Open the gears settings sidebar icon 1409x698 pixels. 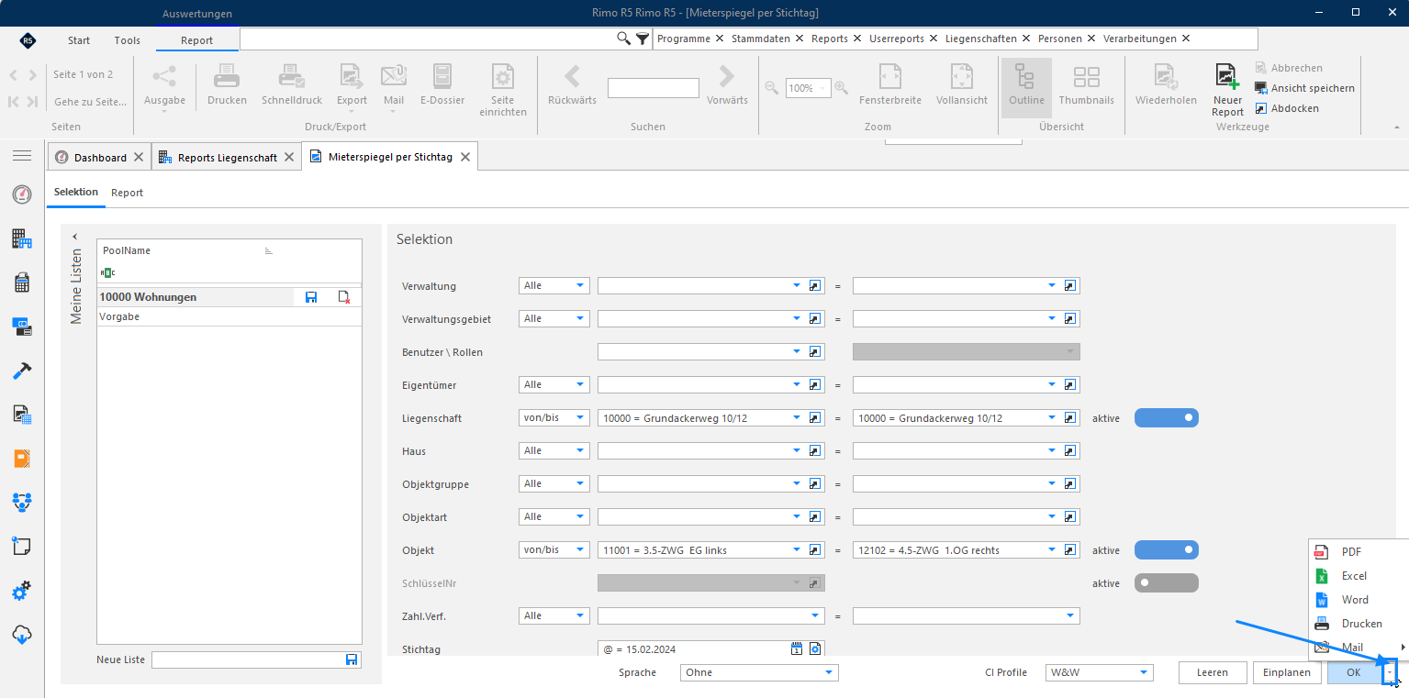[x=22, y=591]
